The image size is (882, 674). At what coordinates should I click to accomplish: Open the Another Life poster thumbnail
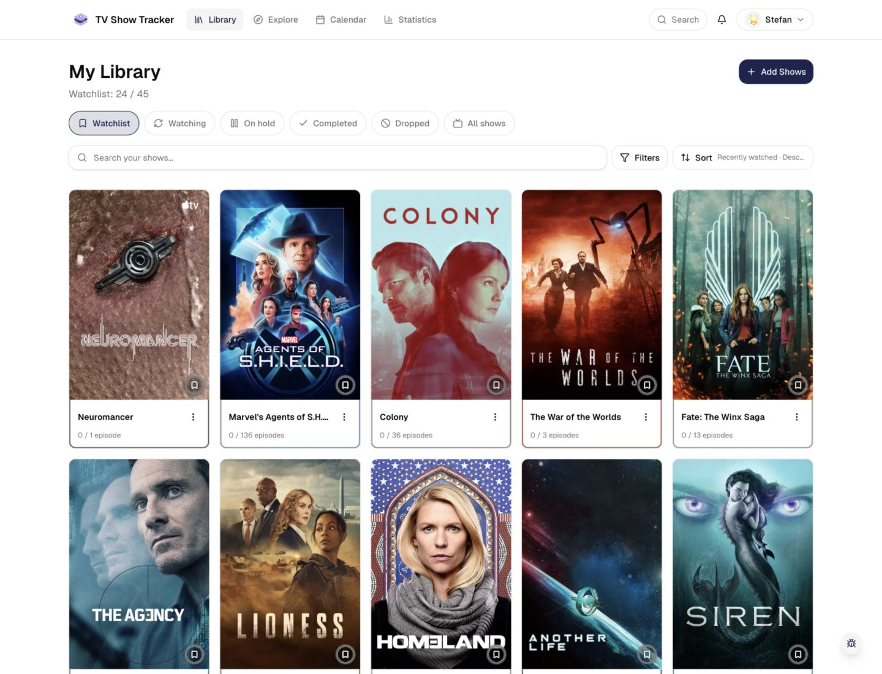click(x=592, y=564)
